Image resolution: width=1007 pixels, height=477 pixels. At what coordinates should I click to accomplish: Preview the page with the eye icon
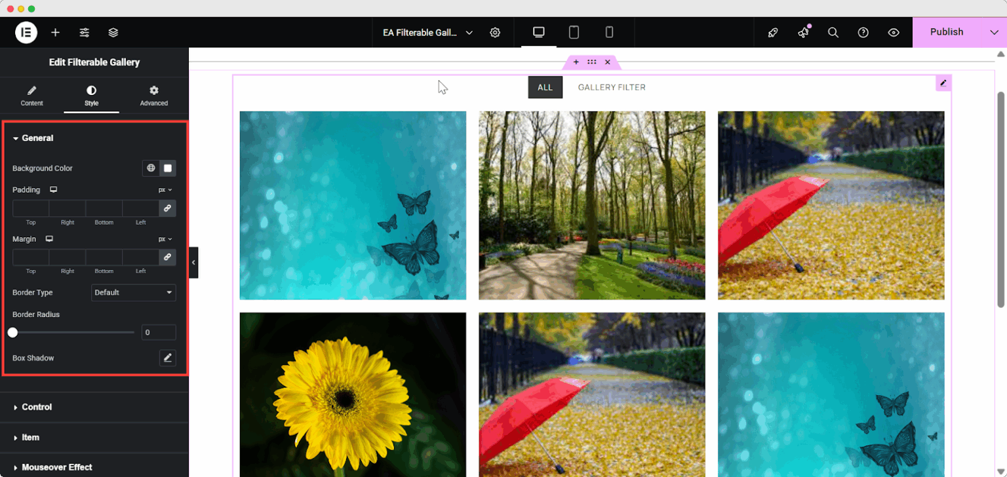tap(893, 31)
